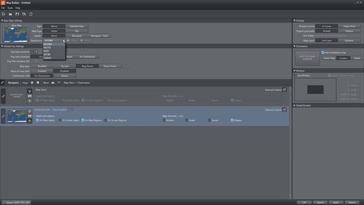Enable the Borders checkbox in Destination #1
This screenshot has width=364, height=205.
click(164, 120)
